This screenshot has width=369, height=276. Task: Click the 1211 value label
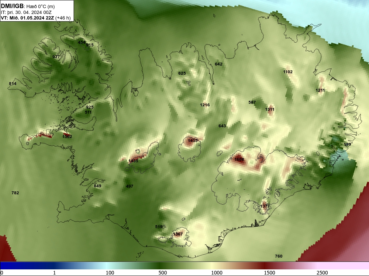click(x=320, y=91)
